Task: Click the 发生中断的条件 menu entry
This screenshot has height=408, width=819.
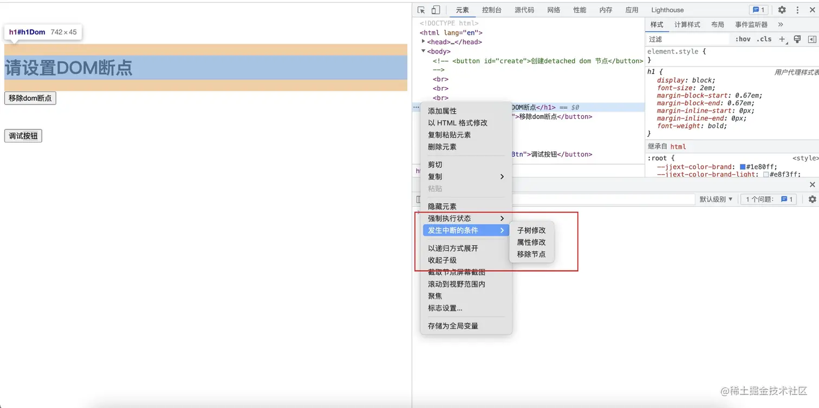Action: click(x=466, y=230)
